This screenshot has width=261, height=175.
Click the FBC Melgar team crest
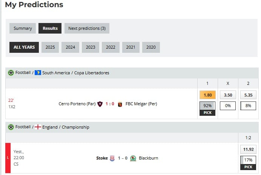120,104
